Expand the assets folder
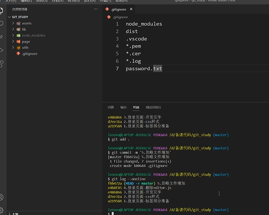The width and height of the screenshot is (269, 215). tap(26, 23)
